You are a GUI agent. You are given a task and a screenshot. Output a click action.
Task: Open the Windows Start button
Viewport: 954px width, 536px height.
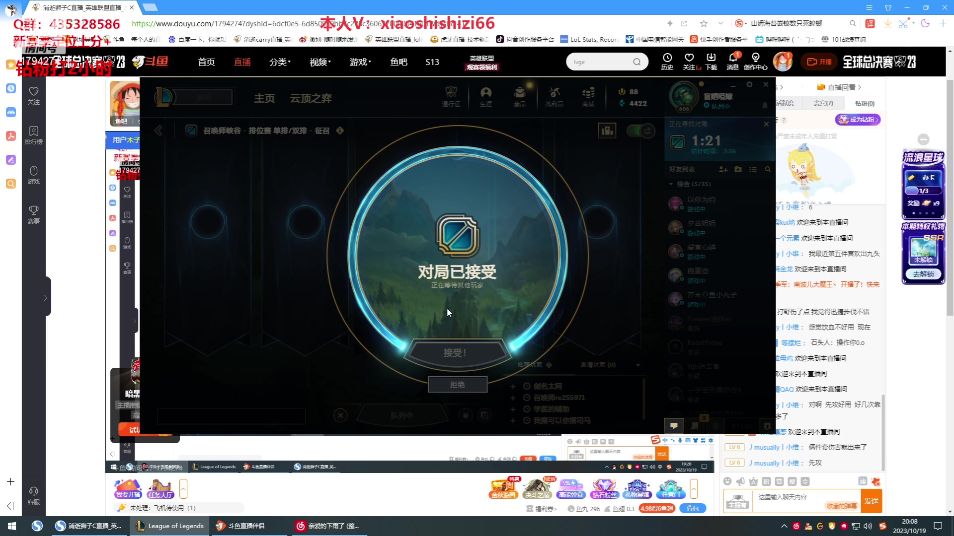click(12, 526)
